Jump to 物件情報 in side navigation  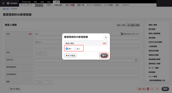tap(152, 29)
